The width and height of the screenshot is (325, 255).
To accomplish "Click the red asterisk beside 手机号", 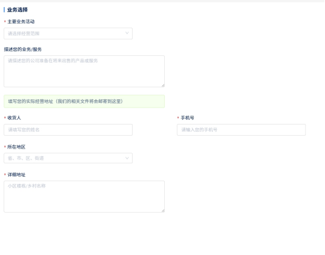I will click(x=178, y=118).
